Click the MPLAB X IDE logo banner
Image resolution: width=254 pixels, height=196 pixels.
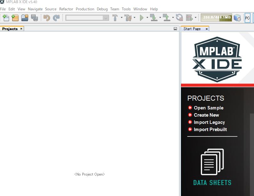coord(217,59)
